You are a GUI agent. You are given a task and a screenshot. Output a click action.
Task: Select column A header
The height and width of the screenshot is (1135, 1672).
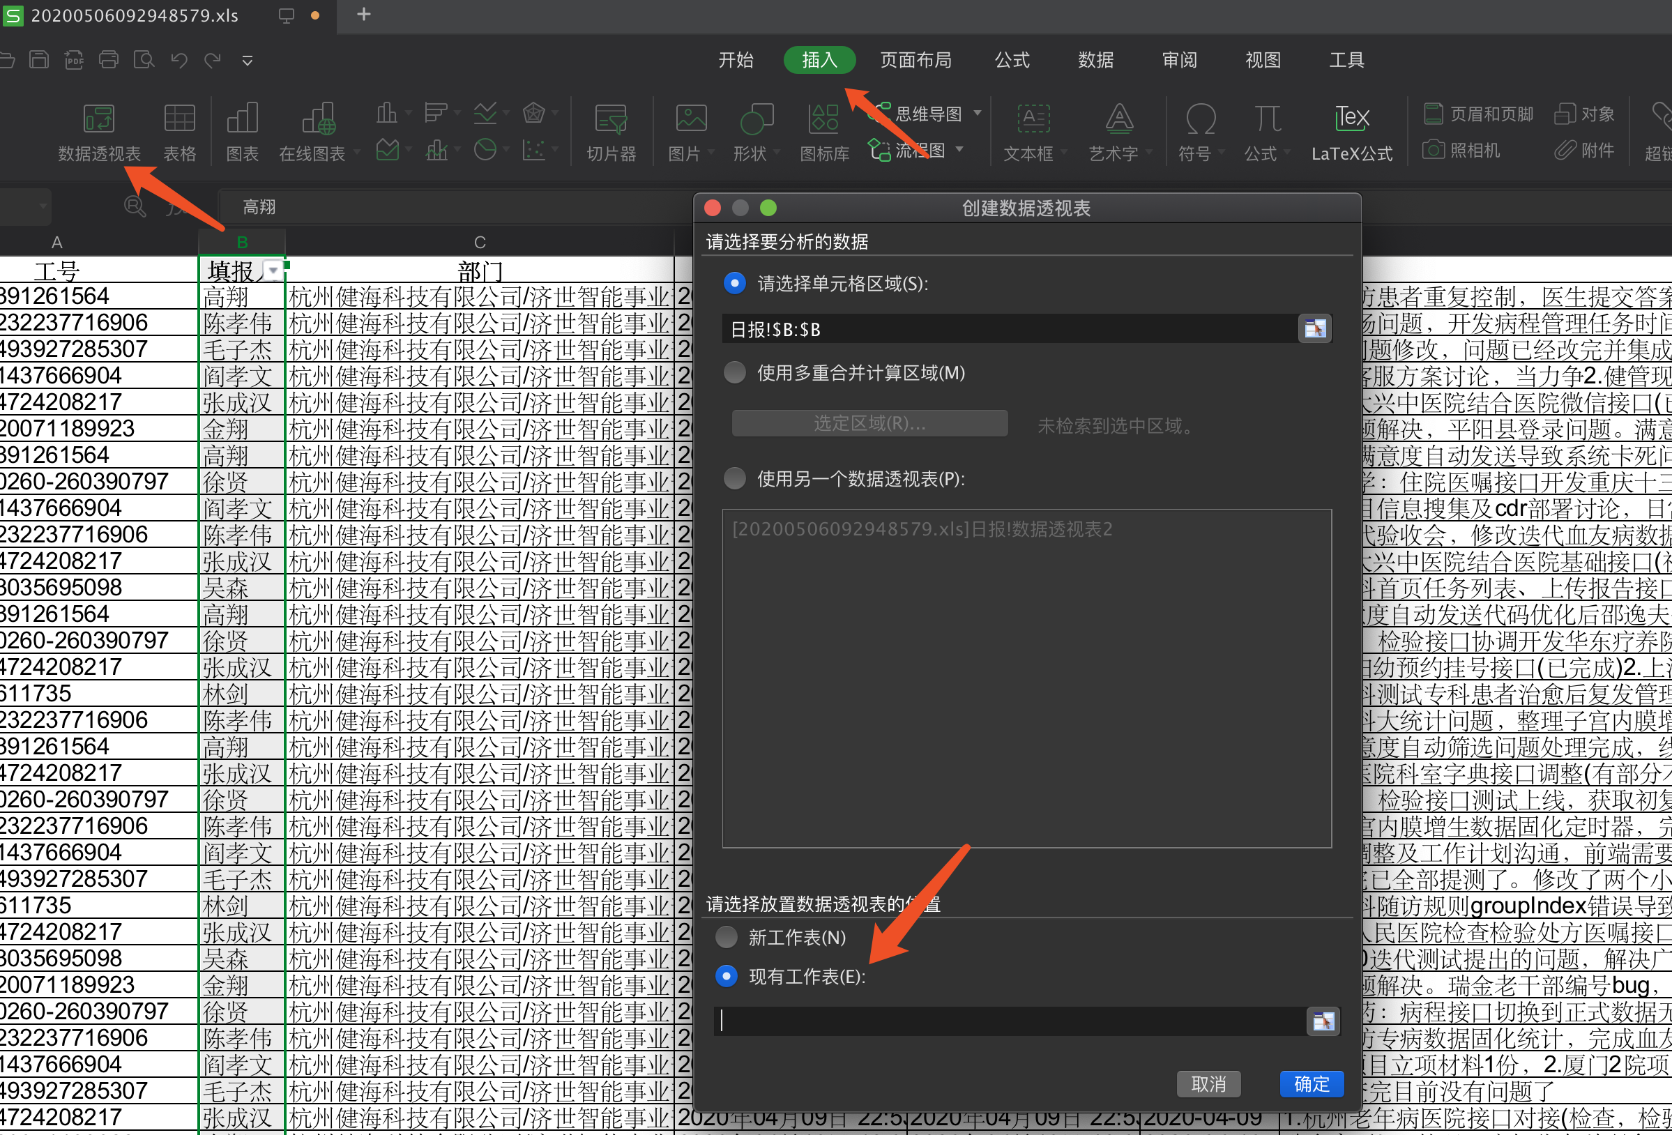click(57, 243)
